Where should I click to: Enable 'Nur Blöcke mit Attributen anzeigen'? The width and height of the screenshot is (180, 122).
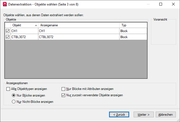(x=63, y=89)
